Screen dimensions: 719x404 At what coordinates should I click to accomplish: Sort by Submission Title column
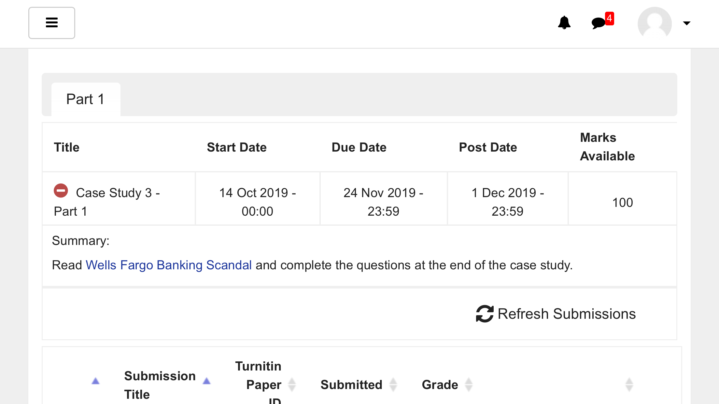tap(206, 381)
